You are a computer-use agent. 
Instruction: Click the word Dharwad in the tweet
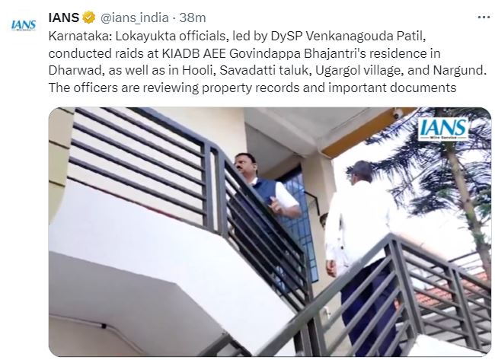coord(76,71)
